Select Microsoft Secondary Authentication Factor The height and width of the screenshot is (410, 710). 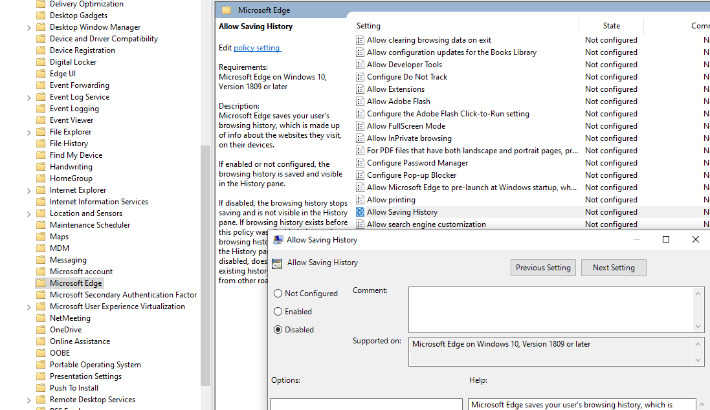pyautogui.click(x=123, y=295)
